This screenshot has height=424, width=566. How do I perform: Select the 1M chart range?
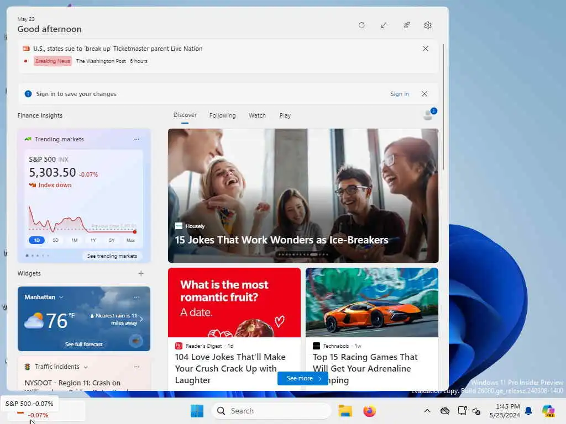point(75,240)
